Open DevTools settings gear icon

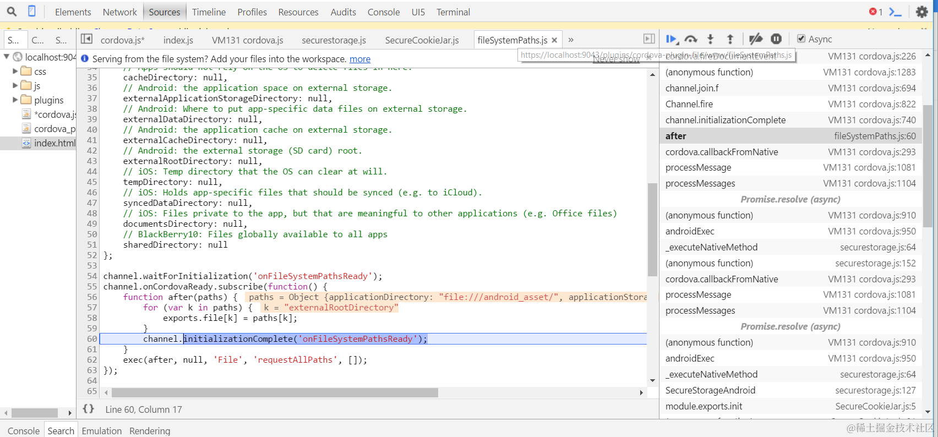tap(921, 12)
